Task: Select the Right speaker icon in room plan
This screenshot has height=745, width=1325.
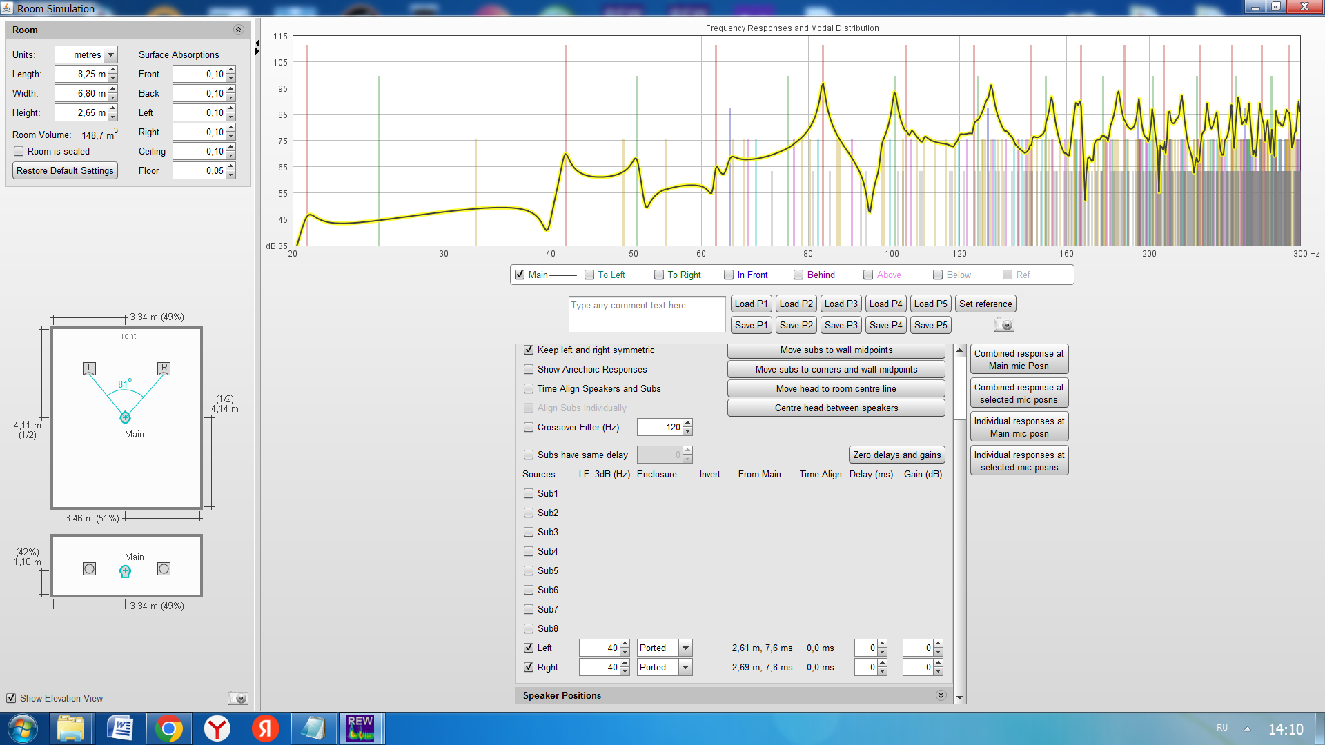Action: click(164, 368)
